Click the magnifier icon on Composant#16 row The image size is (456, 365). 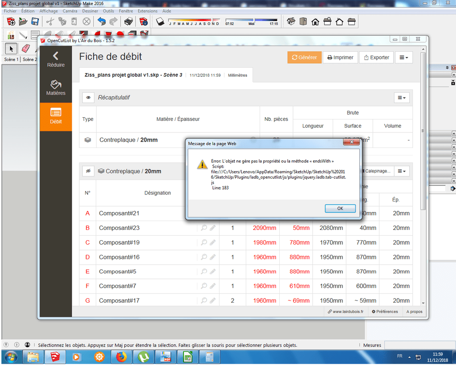(204, 256)
